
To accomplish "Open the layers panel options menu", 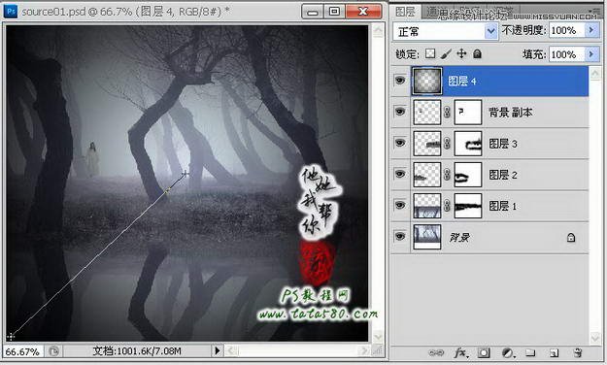I will pos(595,11).
